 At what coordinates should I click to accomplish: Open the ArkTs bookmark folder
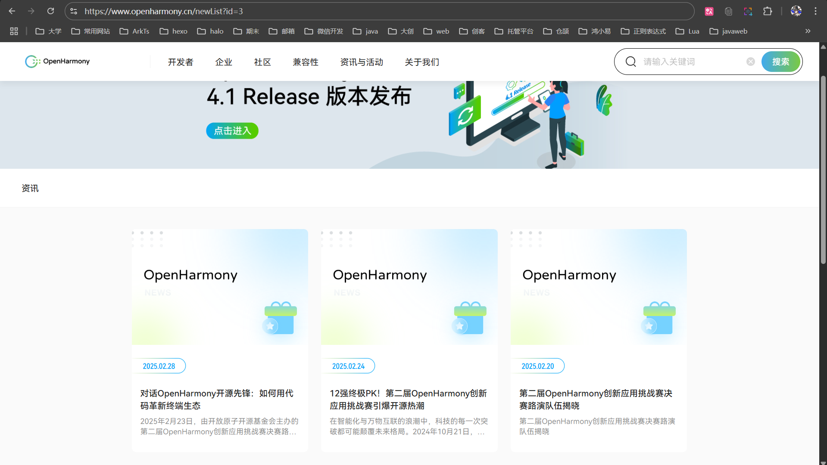[x=134, y=31]
